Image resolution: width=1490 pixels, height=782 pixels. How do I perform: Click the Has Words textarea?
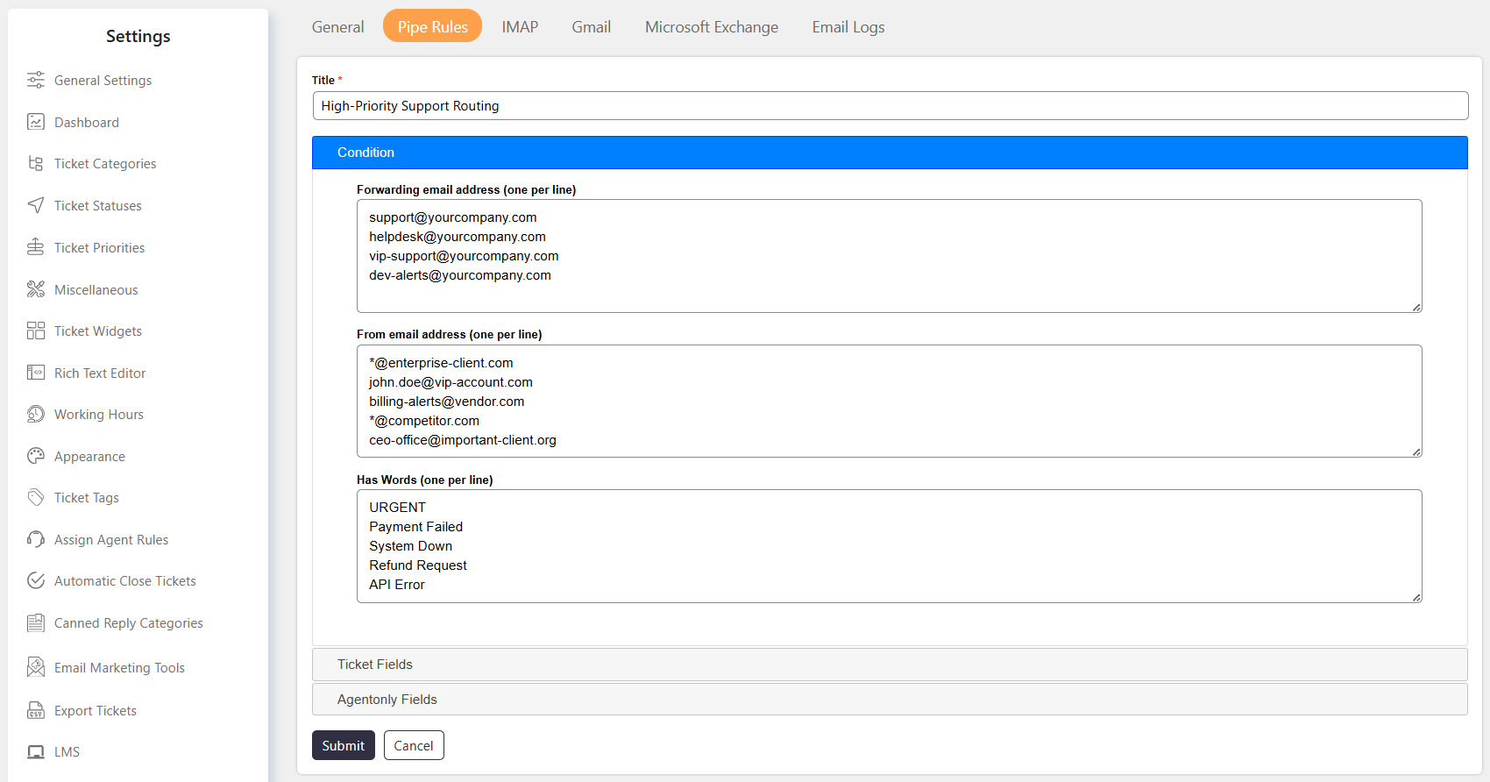[889, 546]
